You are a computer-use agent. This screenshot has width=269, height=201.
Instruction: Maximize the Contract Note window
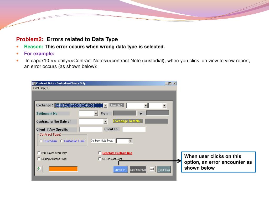point(170,83)
